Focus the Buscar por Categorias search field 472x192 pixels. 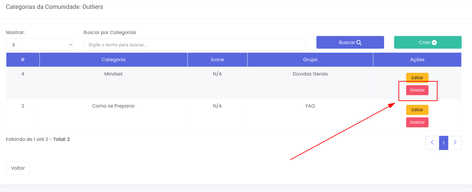pos(195,45)
